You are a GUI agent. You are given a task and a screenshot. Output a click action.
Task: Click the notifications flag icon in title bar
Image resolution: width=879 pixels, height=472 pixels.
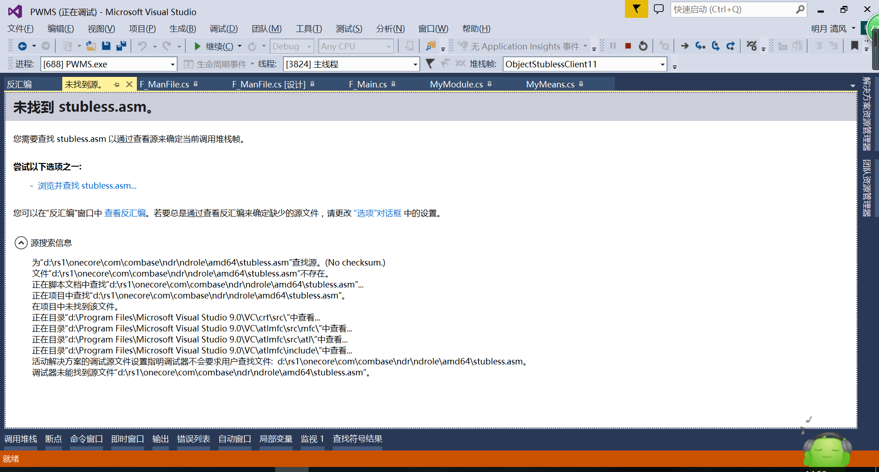pos(636,9)
